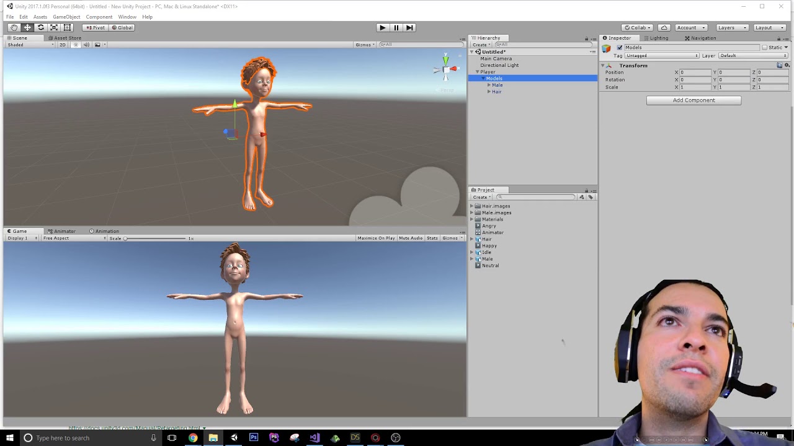
Task: Expand the Hair object in Hierarchy
Action: tap(489, 92)
